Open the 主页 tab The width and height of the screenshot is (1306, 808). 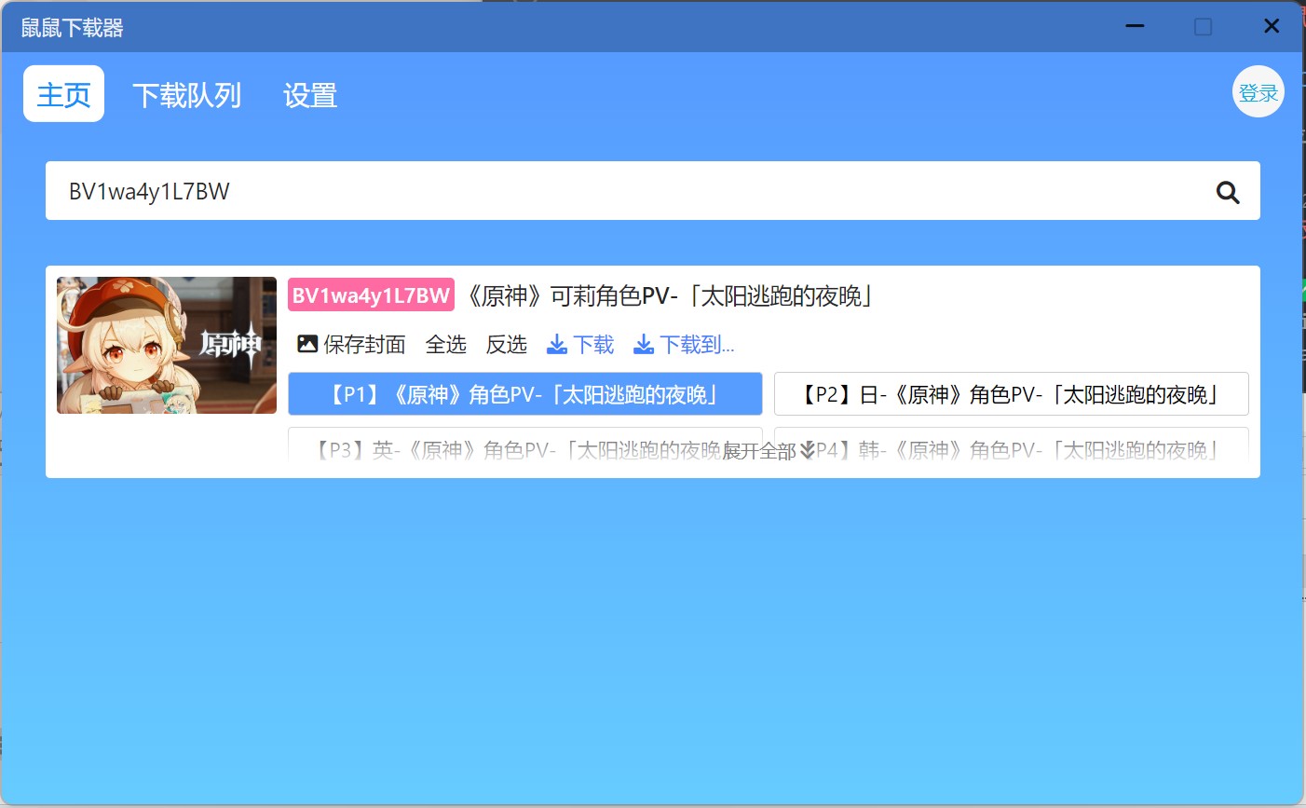[x=63, y=94]
